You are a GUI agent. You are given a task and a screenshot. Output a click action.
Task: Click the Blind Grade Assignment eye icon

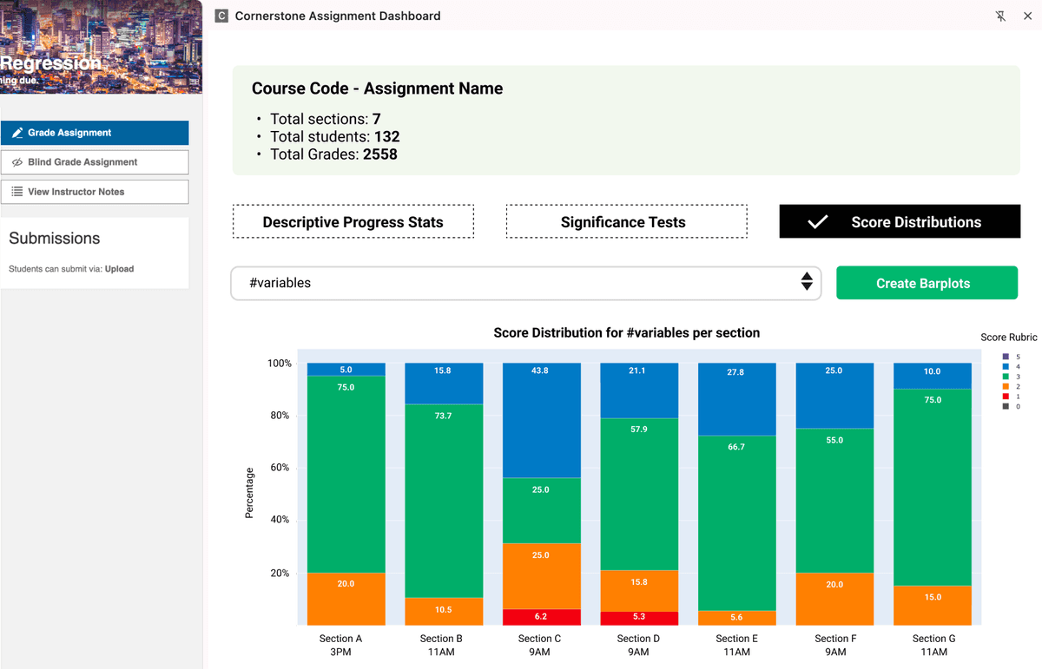coord(17,161)
